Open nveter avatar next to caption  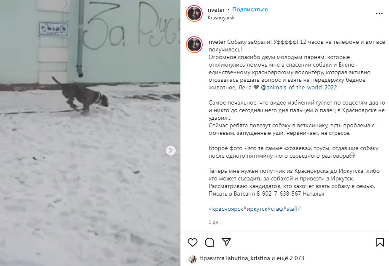[194, 45]
